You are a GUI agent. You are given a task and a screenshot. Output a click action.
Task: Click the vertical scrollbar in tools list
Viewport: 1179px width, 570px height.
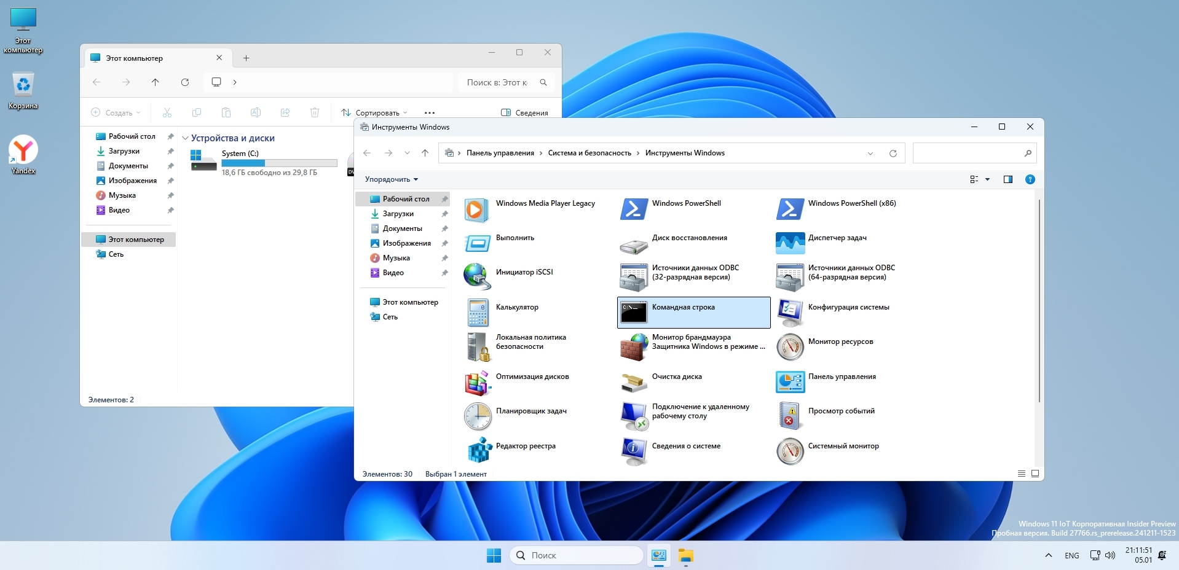point(1039,301)
